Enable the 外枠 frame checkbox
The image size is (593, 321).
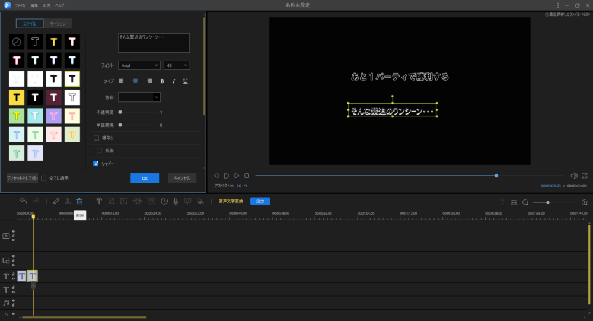pos(100,151)
